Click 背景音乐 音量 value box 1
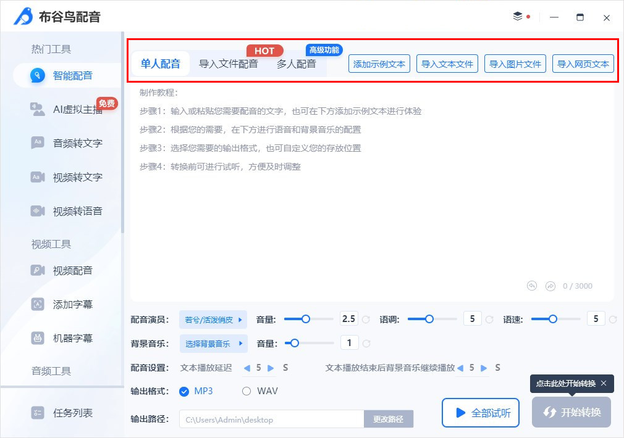The width and height of the screenshot is (624, 438). coord(350,342)
